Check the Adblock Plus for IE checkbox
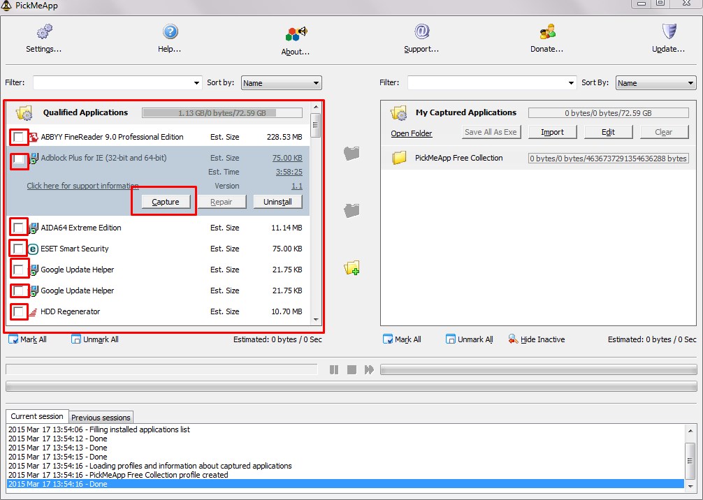Screen dimensions: 703x500 [x=18, y=159]
